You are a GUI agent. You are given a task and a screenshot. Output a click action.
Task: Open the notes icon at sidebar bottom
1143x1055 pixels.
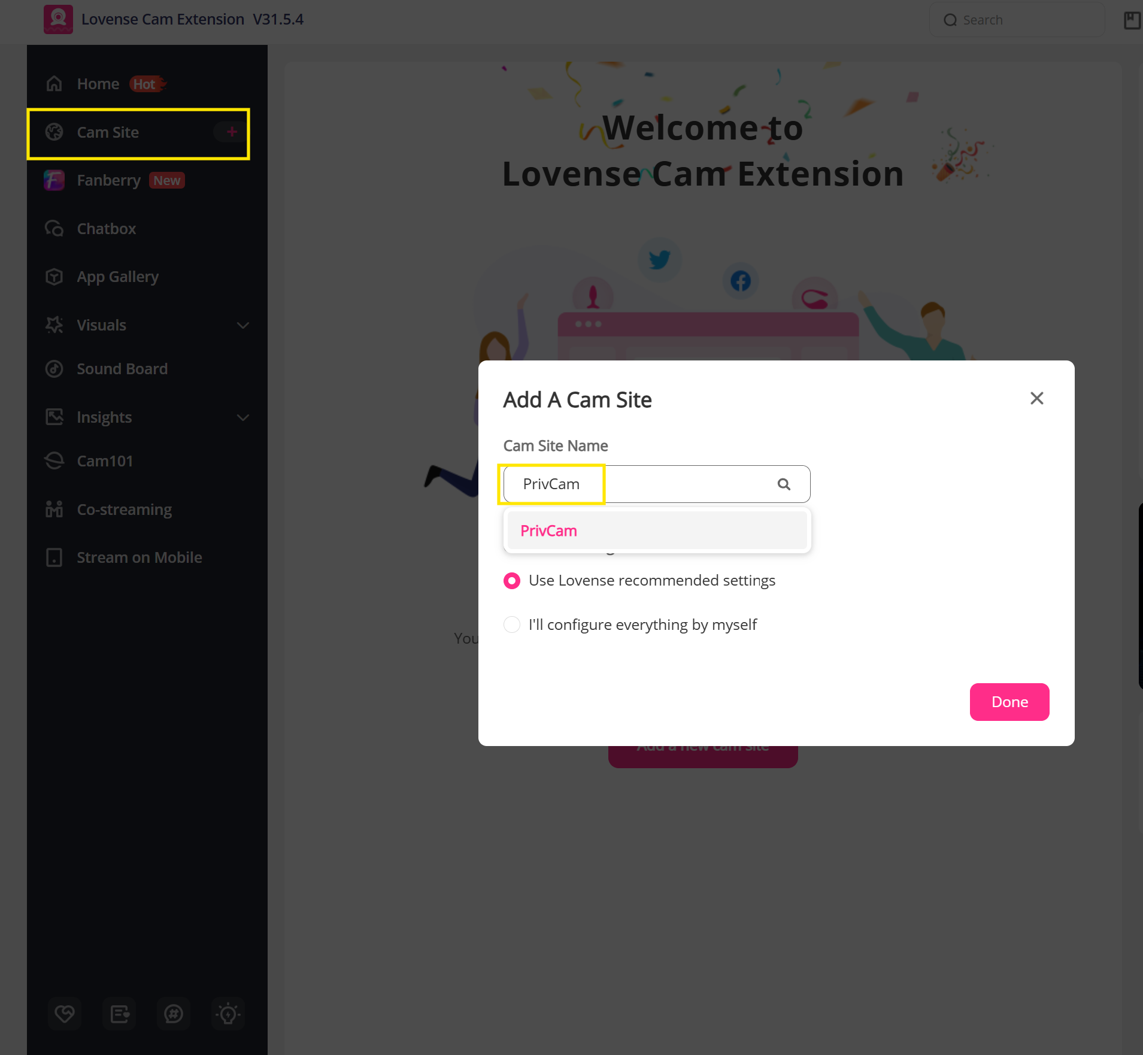(119, 1014)
